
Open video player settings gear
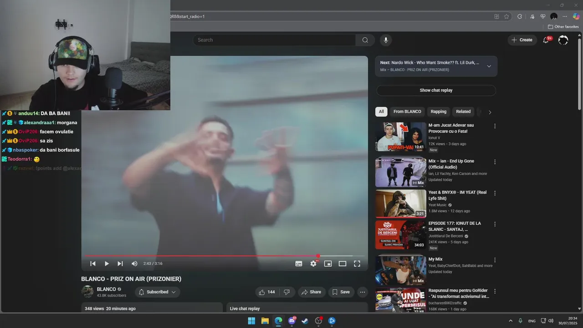pyautogui.click(x=313, y=263)
